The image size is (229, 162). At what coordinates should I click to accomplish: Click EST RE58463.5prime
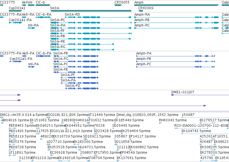point(12,128)
